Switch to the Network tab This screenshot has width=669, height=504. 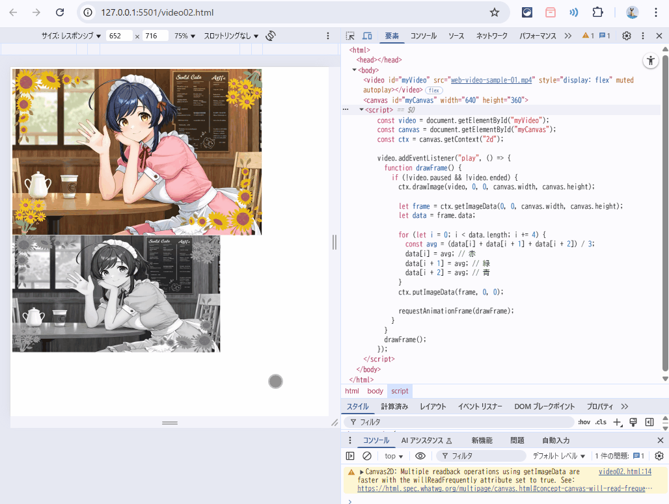492,36
